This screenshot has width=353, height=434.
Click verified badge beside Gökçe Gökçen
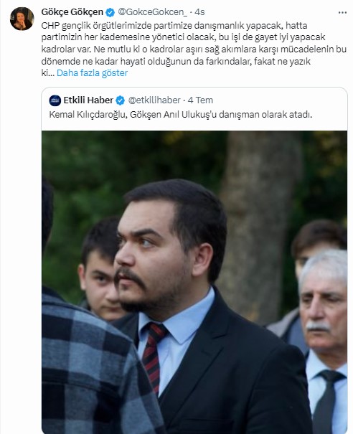tap(110, 12)
